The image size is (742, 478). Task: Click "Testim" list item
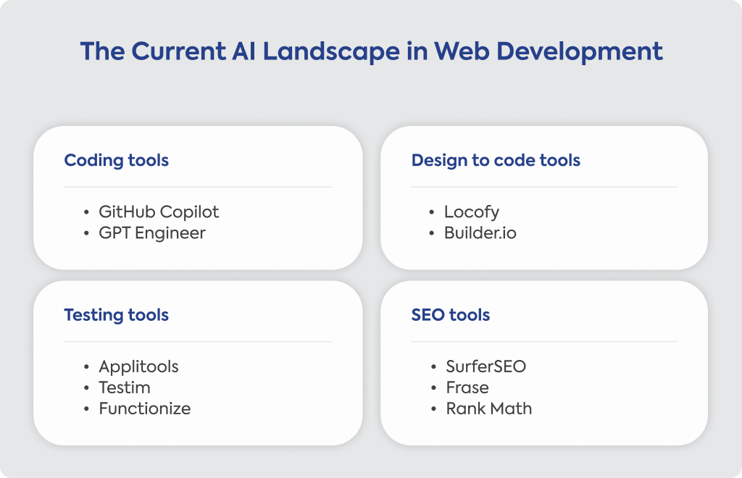(x=125, y=387)
